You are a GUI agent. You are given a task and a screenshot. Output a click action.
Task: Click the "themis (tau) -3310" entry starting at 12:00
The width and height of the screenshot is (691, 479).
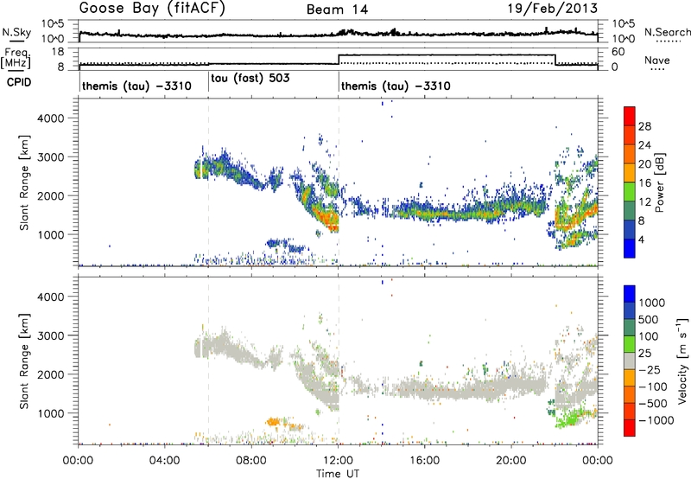396,86
